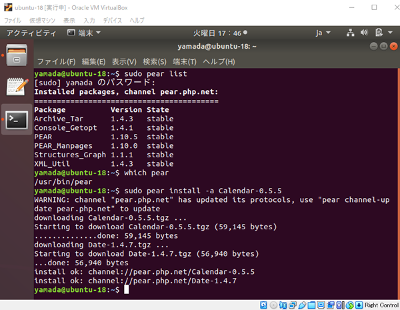Image resolution: width=400 pixels, height=310 pixels.
Task: Click "downloading Date-1.4.7.tgz ..." line
Action: pos(101,245)
